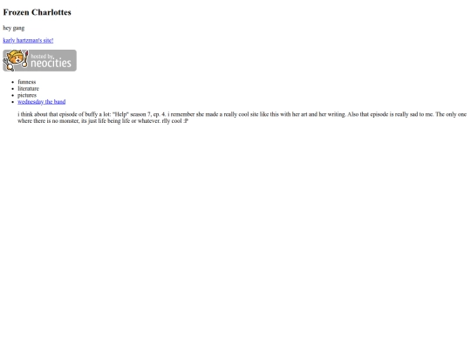Open karly hartzman's site link
Screen dimensions: 471x353
coord(28,40)
